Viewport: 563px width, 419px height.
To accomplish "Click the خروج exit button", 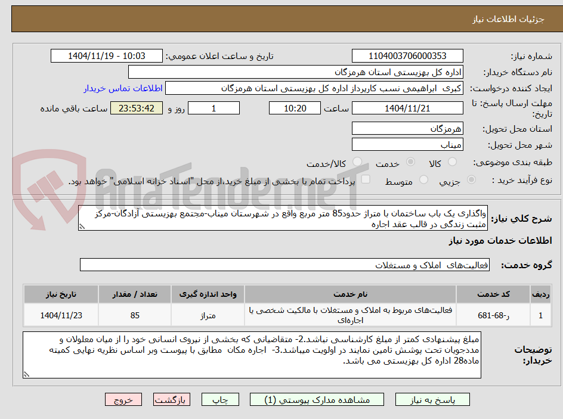I will pyautogui.click(x=123, y=399).
